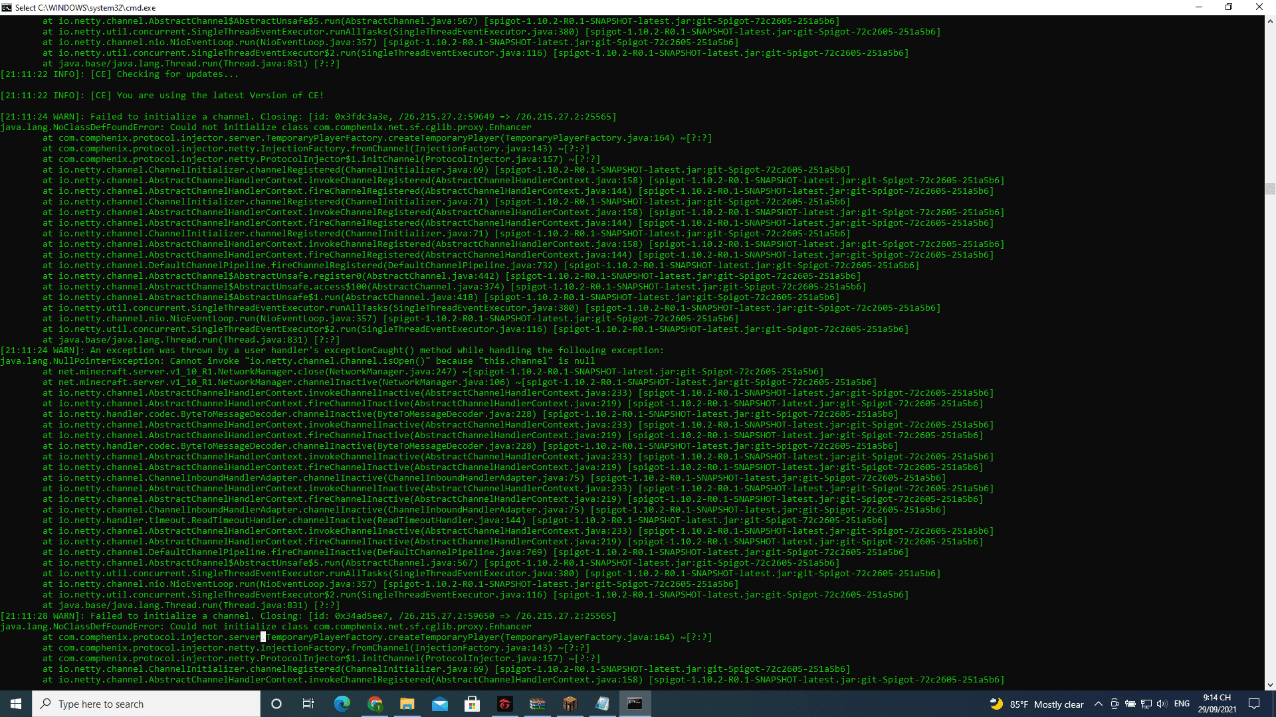
Task: Click the cmd window scrollbar up arrow
Action: pos(1270,21)
